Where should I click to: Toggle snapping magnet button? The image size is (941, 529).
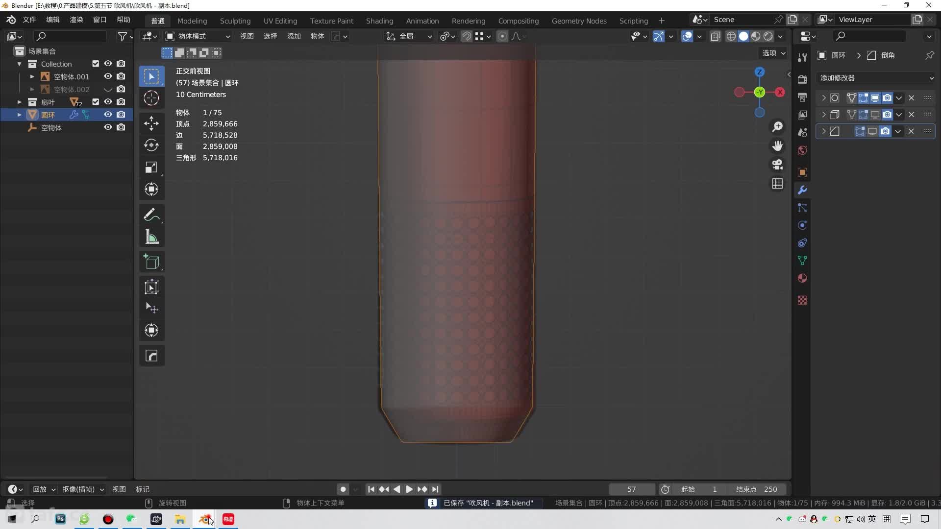[467, 36]
